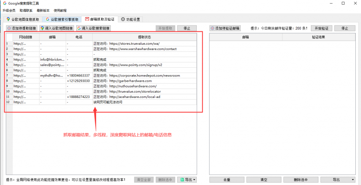
Task: Click the right 删除选中 button
Action: pyautogui.click(x=301, y=180)
